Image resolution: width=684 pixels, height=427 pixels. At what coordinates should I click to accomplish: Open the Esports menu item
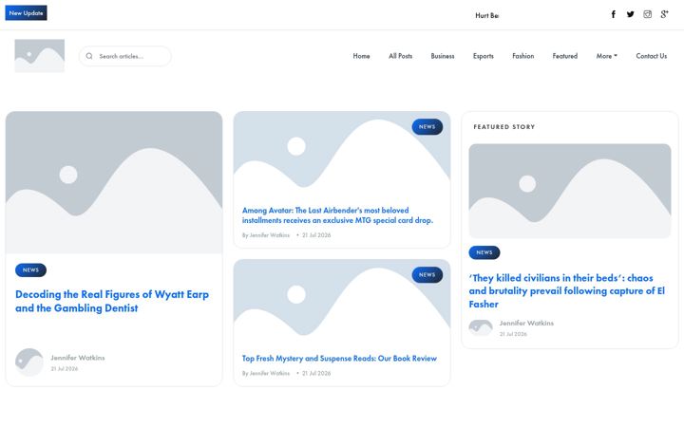(x=484, y=56)
